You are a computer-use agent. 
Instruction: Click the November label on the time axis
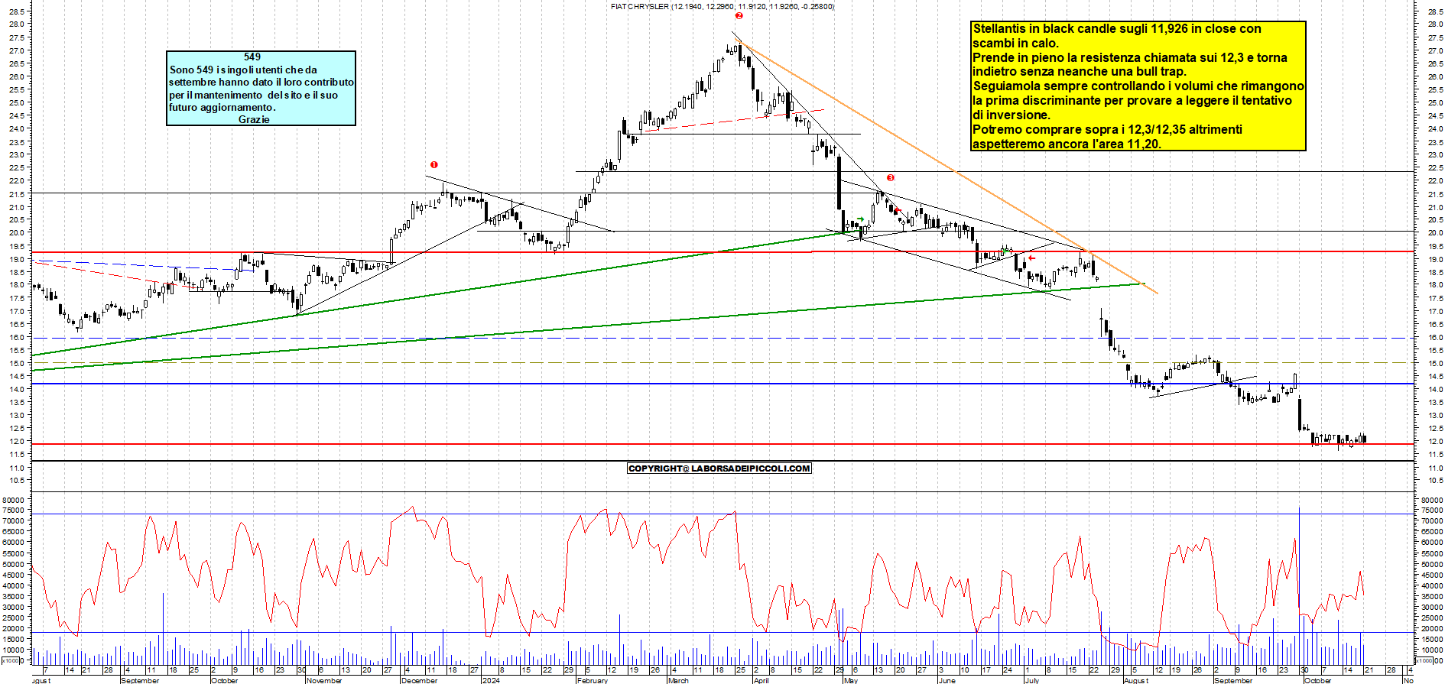(x=324, y=679)
